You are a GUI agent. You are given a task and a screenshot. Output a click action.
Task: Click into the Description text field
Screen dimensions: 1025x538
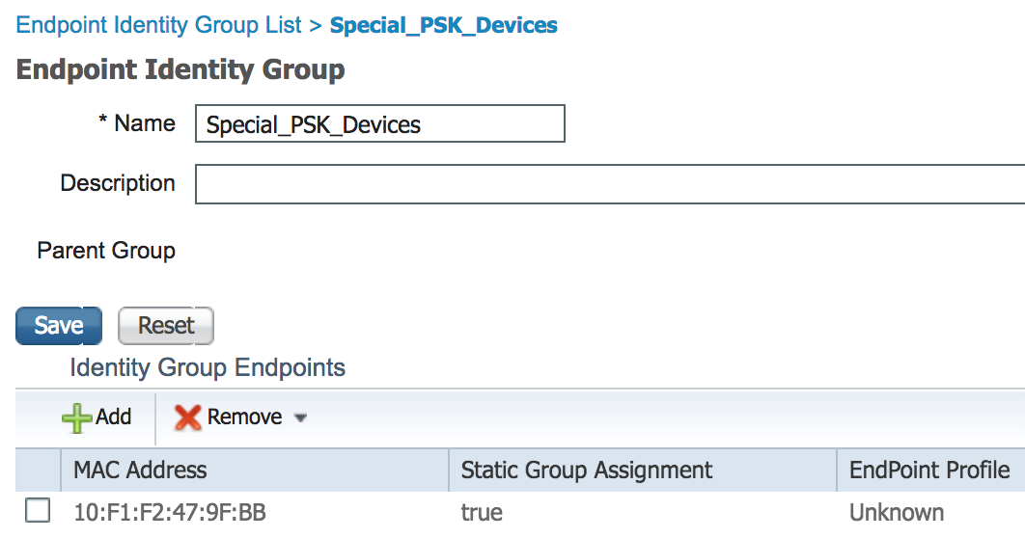click(x=610, y=184)
